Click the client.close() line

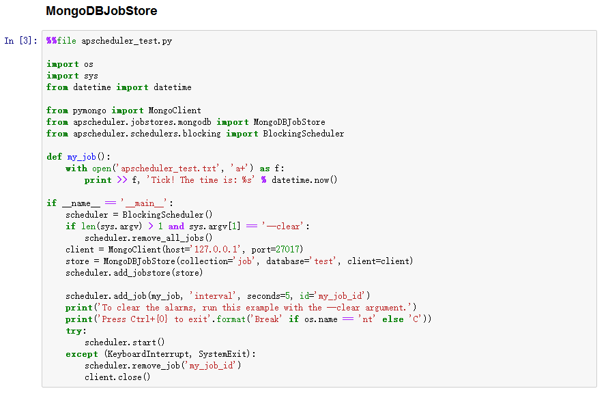(x=117, y=377)
